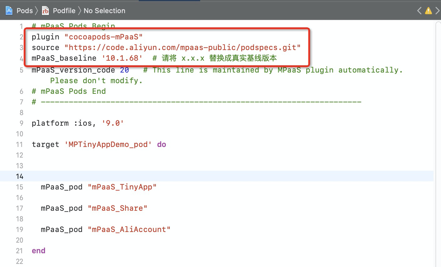Click the "mPaaS_TinyApp" pod string

pyautogui.click(x=122, y=187)
